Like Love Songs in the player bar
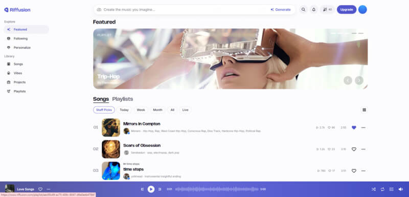Viewport: 409px width, 197px height. 40,189
